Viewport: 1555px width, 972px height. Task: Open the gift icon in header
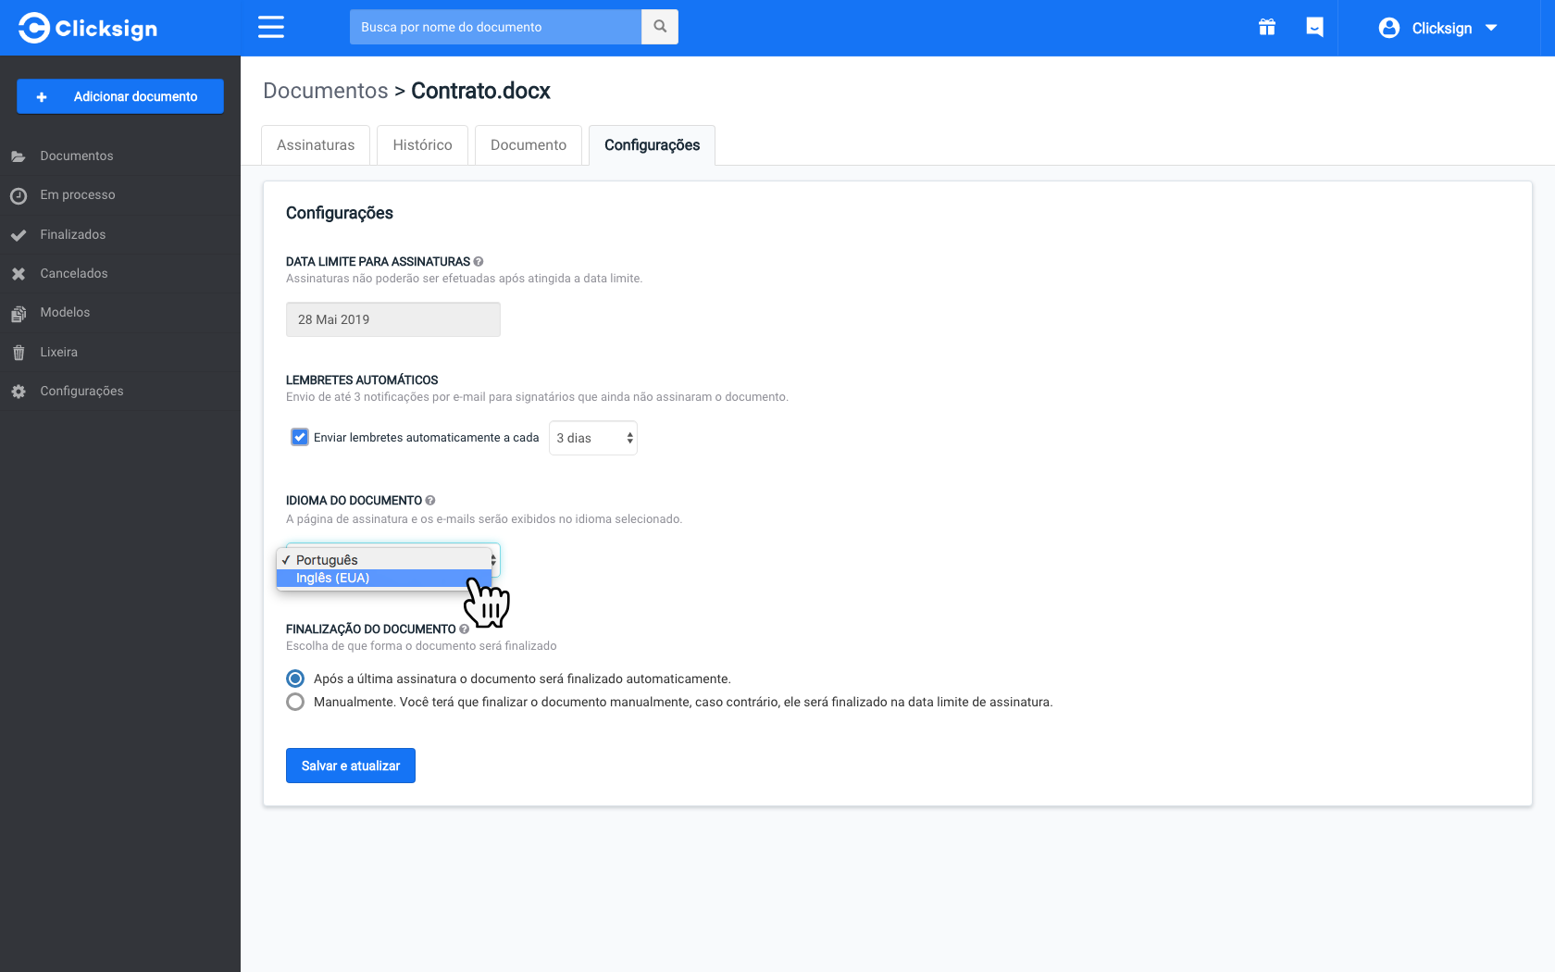point(1267,27)
